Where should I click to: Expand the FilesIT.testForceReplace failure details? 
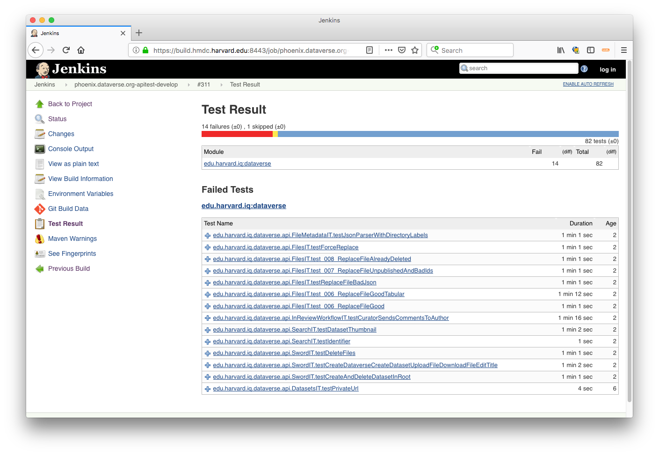coord(208,247)
